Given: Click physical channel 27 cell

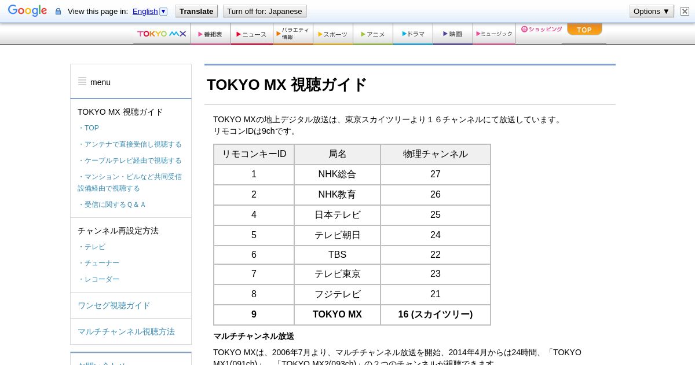Looking at the screenshot, I should (436, 174).
